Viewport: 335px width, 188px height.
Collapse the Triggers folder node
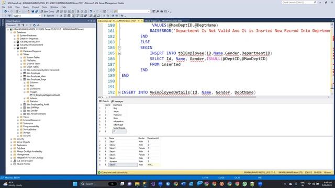click(25, 92)
